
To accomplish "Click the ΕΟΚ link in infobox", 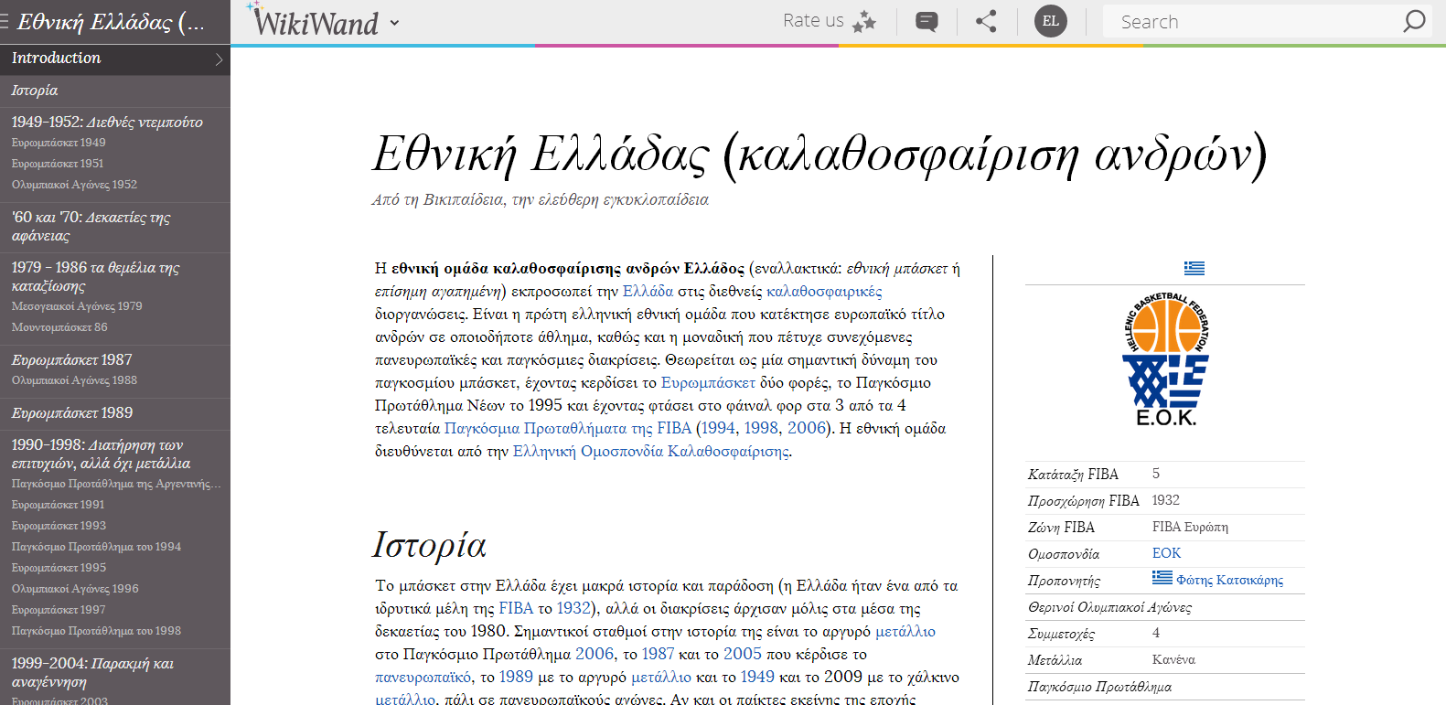I will [1166, 553].
